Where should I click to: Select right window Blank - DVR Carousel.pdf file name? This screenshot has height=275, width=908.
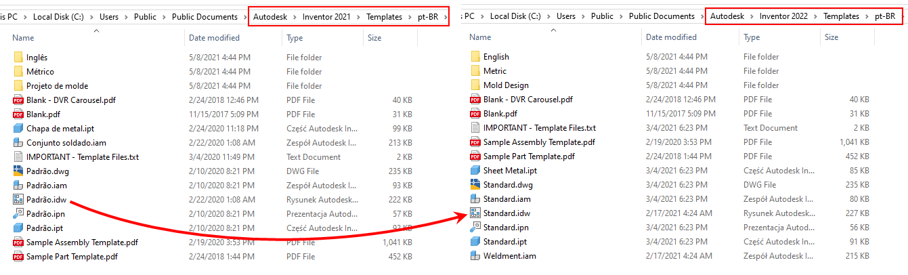(528, 100)
